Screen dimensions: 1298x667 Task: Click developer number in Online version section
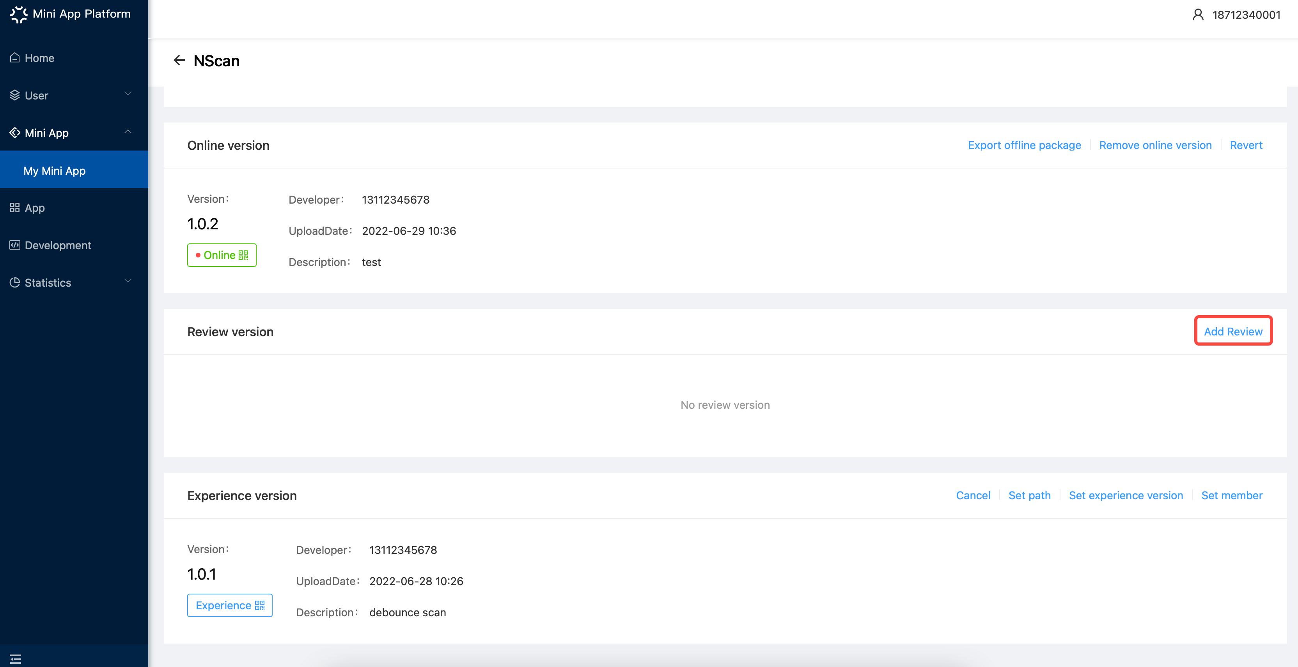[395, 199]
